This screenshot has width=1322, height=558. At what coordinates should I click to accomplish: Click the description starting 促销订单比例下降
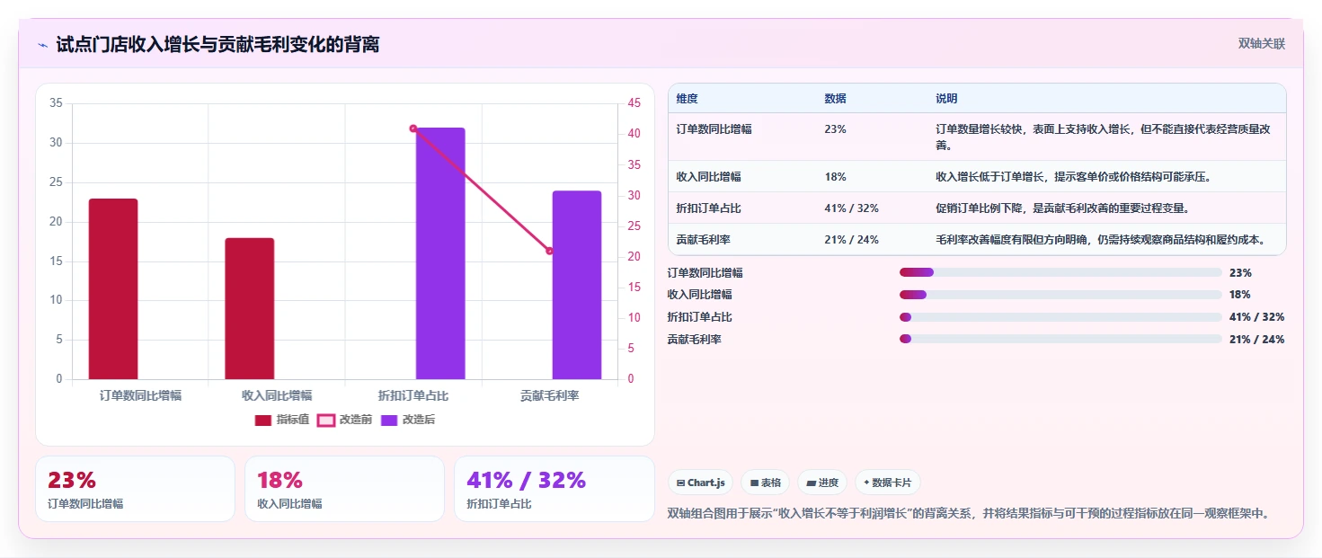coord(1062,208)
